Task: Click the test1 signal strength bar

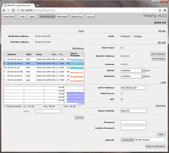Action: pos(77,60)
